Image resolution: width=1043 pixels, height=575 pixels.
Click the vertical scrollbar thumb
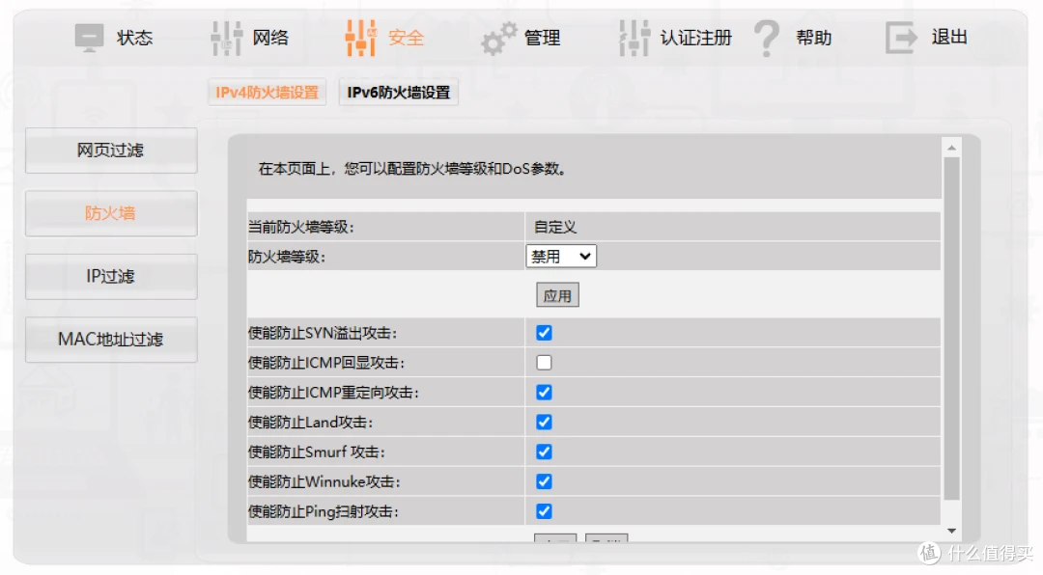point(952,328)
